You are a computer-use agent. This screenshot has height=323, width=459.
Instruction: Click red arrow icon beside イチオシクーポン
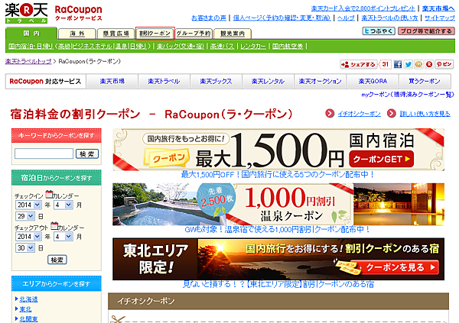(330, 114)
